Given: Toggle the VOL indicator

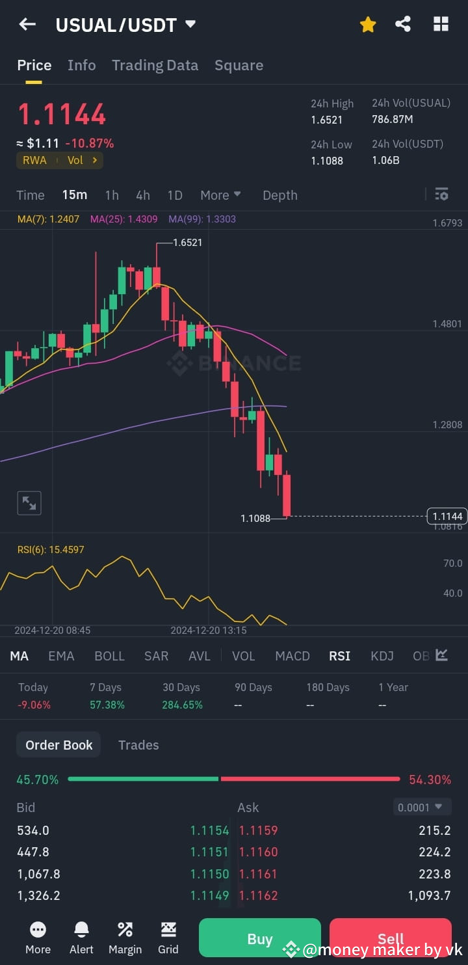Looking at the screenshot, I should coord(244,656).
